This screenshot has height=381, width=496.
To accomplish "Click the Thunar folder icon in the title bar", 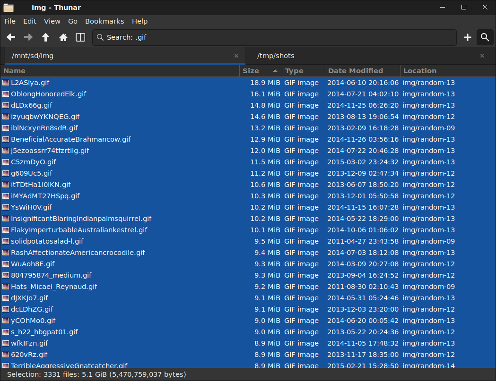I will coord(9,8).
